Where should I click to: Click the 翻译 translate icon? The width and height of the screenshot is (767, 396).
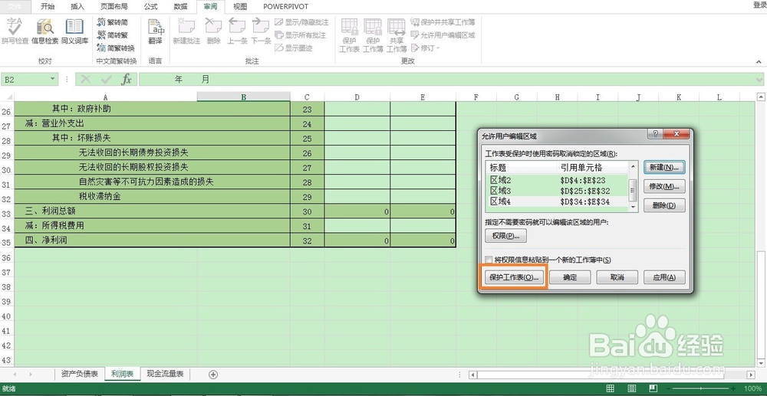pos(155,31)
